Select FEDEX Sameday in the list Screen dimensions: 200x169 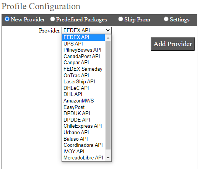pos(83,69)
